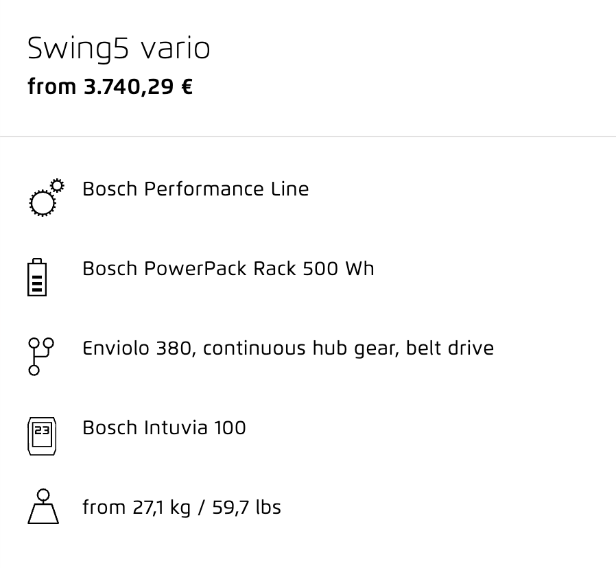This screenshot has height=568, width=616.
Task: Select the Bosch Performance Line text
Action: [196, 189]
